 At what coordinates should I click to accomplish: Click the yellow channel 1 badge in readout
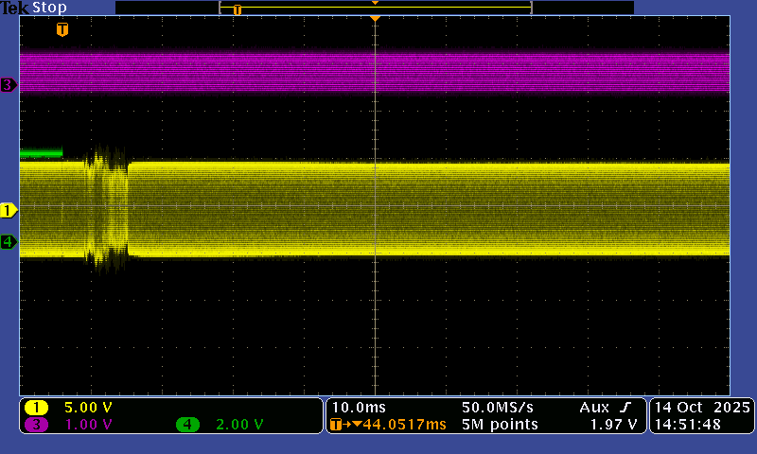pyautogui.click(x=37, y=408)
